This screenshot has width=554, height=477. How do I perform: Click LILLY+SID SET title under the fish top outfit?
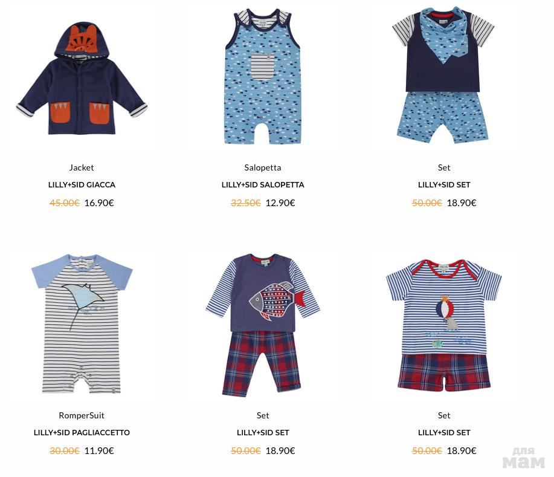tap(263, 432)
